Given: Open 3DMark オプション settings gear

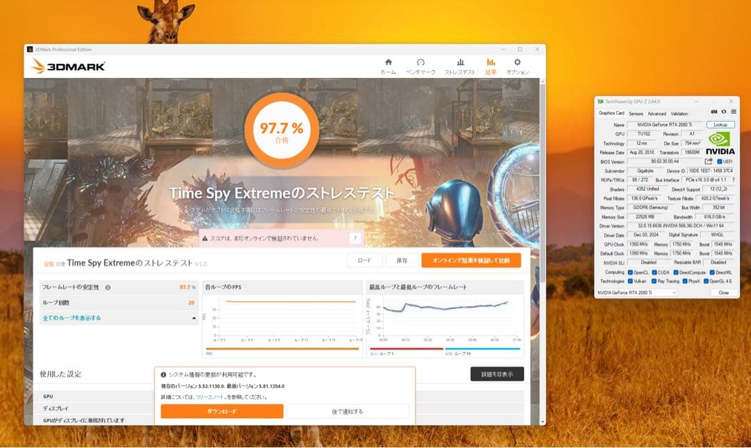Looking at the screenshot, I should [x=516, y=66].
